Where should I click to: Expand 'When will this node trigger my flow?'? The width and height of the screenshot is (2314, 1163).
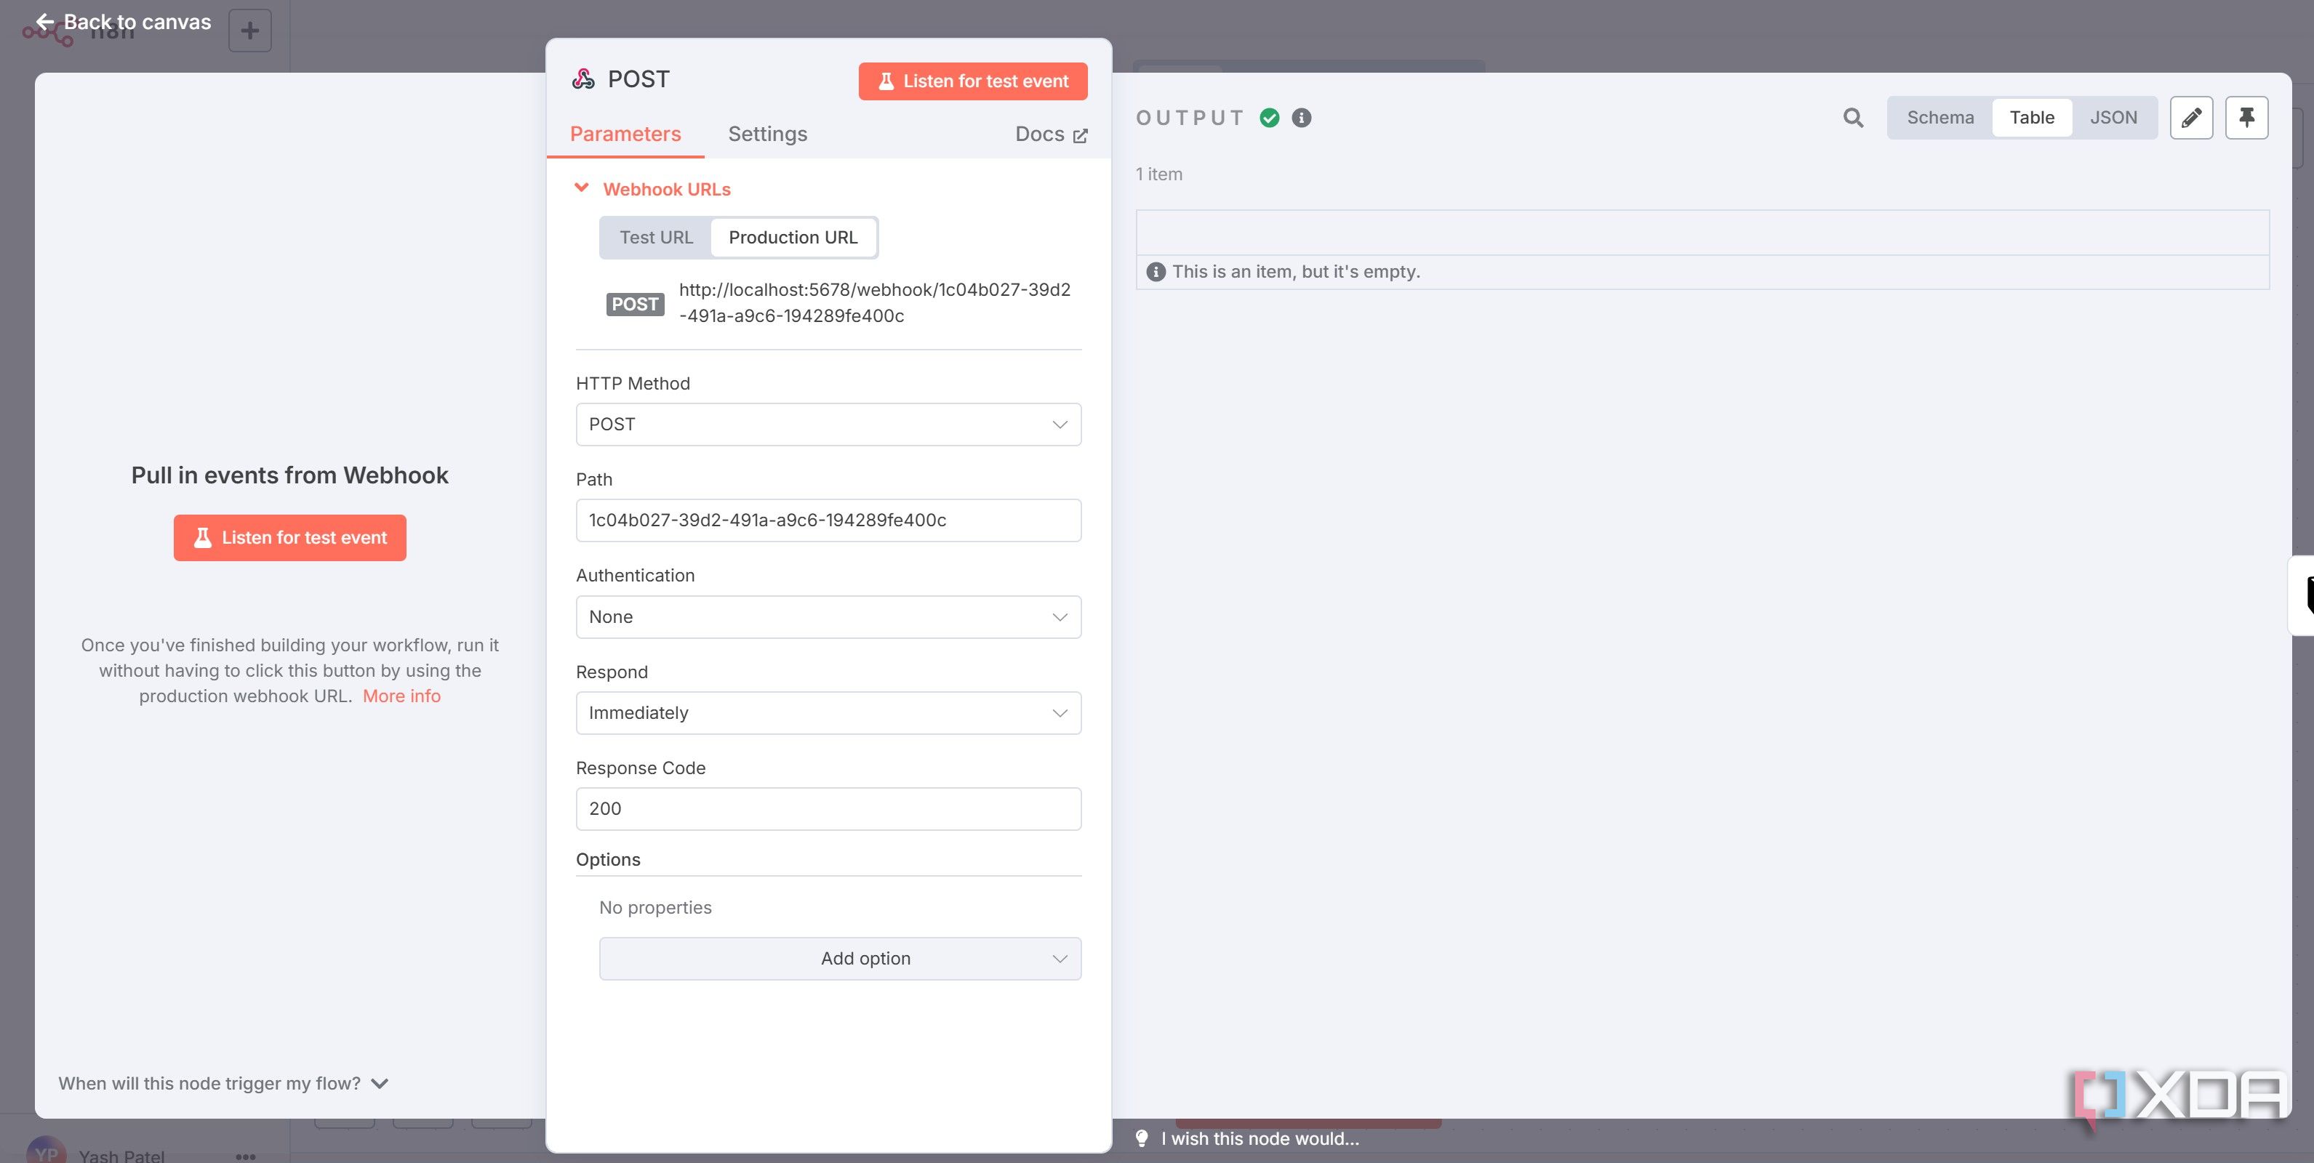coord(224,1083)
